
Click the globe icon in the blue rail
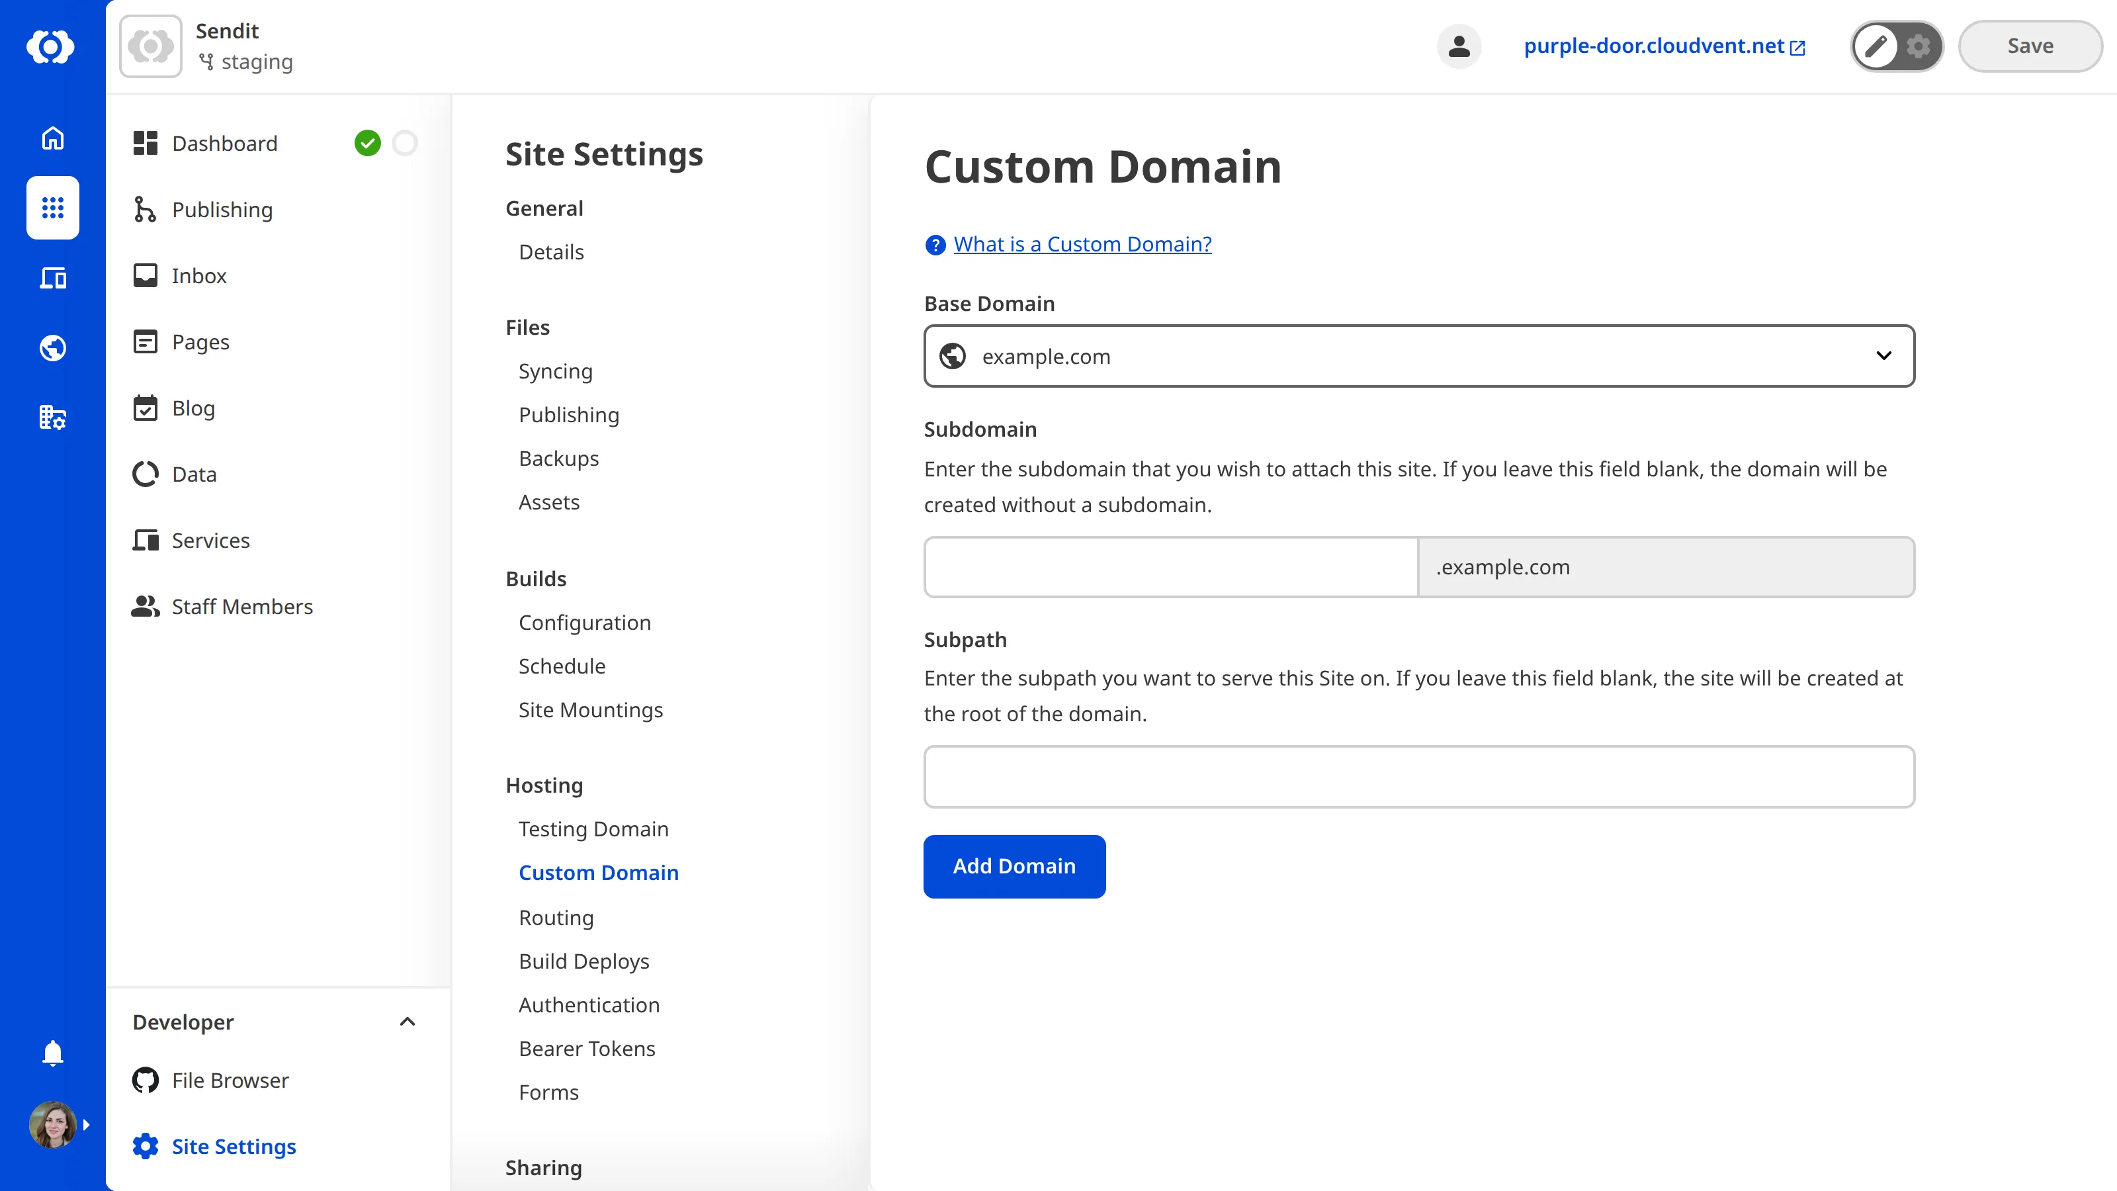point(52,347)
